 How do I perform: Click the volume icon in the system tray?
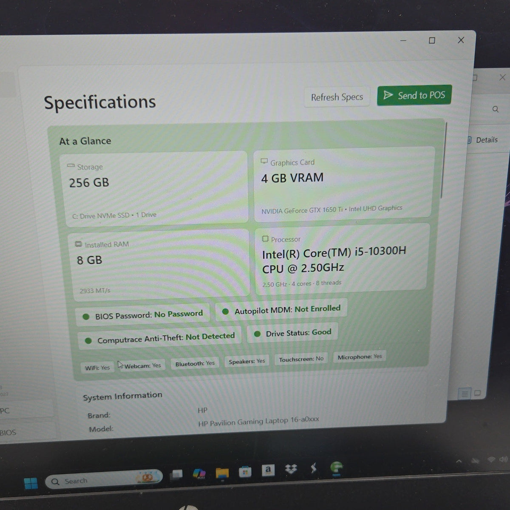click(504, 459)
